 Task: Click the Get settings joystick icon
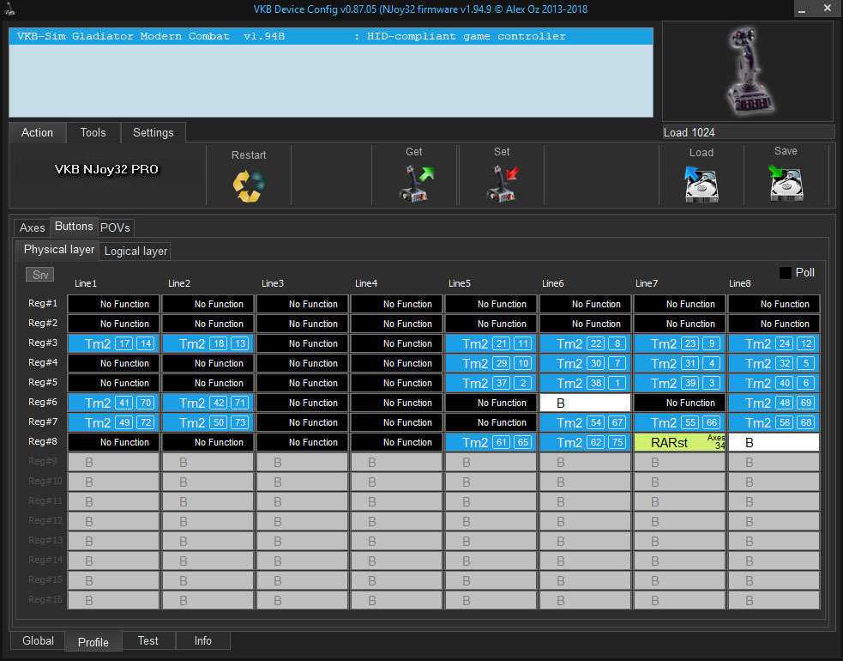pyautogui.click(x=416, y=184)
